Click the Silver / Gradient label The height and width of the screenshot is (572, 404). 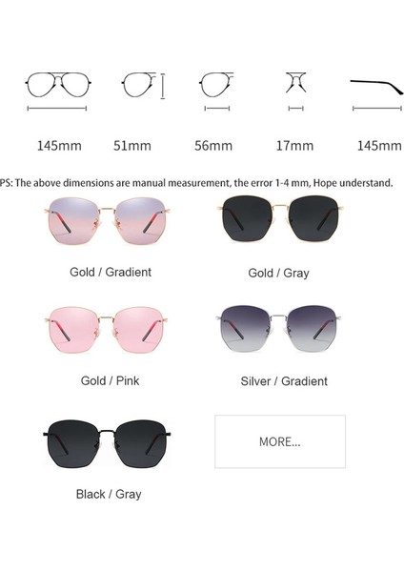click(284, 381)
